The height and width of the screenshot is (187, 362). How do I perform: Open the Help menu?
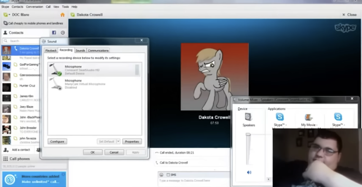tap(74, 7)
